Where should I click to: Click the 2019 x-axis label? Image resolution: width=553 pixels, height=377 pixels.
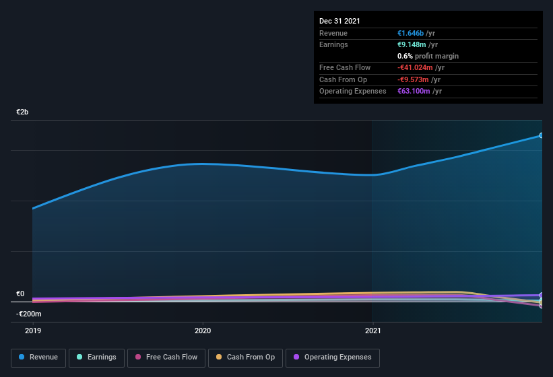[33, 331]
